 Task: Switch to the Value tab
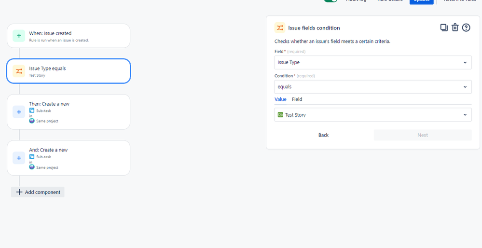[x=280, y=99]
